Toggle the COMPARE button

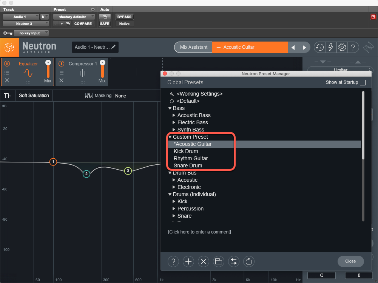(83, 24)
